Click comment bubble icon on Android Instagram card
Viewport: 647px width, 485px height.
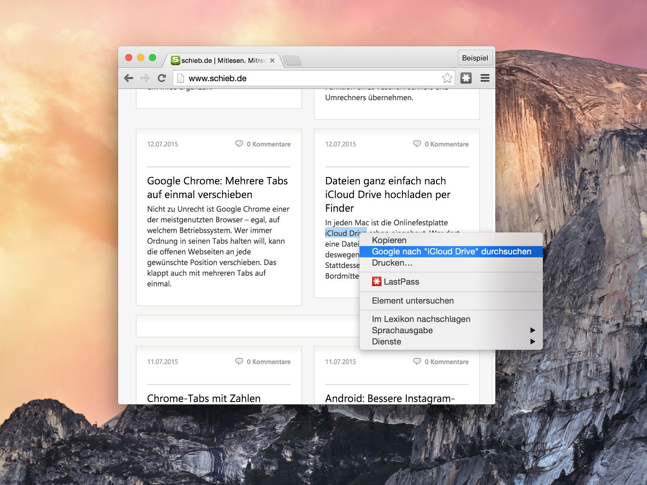point(417,361)
